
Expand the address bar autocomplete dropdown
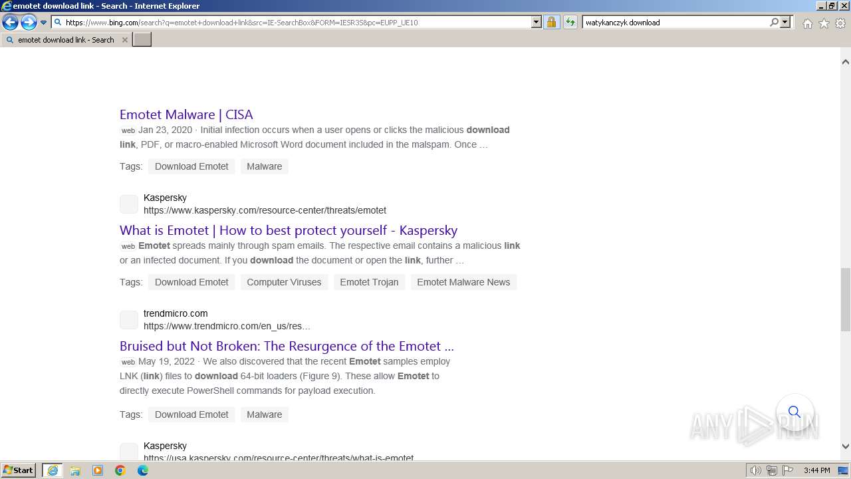pos(537,23)
